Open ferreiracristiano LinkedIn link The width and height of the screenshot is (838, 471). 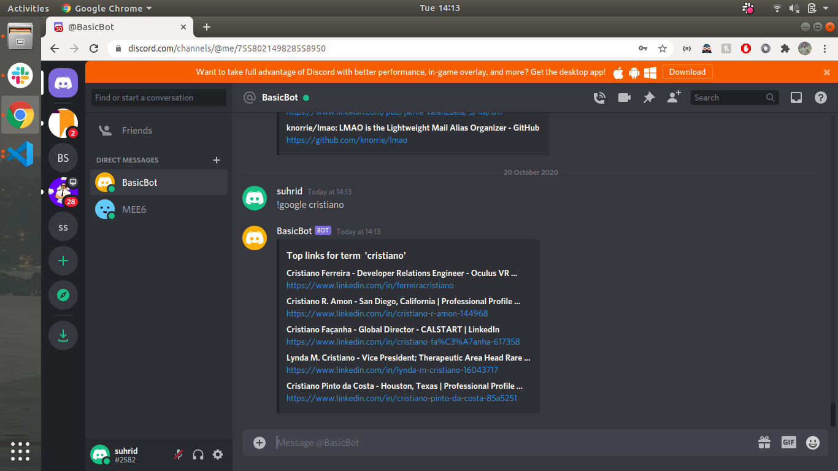coord(370,286)
